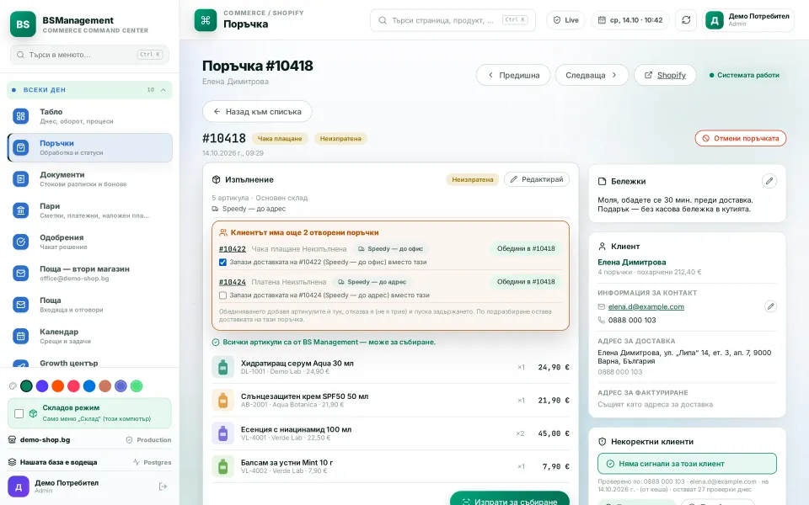Open the Табло menu item
809x505 pixels.
tap(90, 116)
